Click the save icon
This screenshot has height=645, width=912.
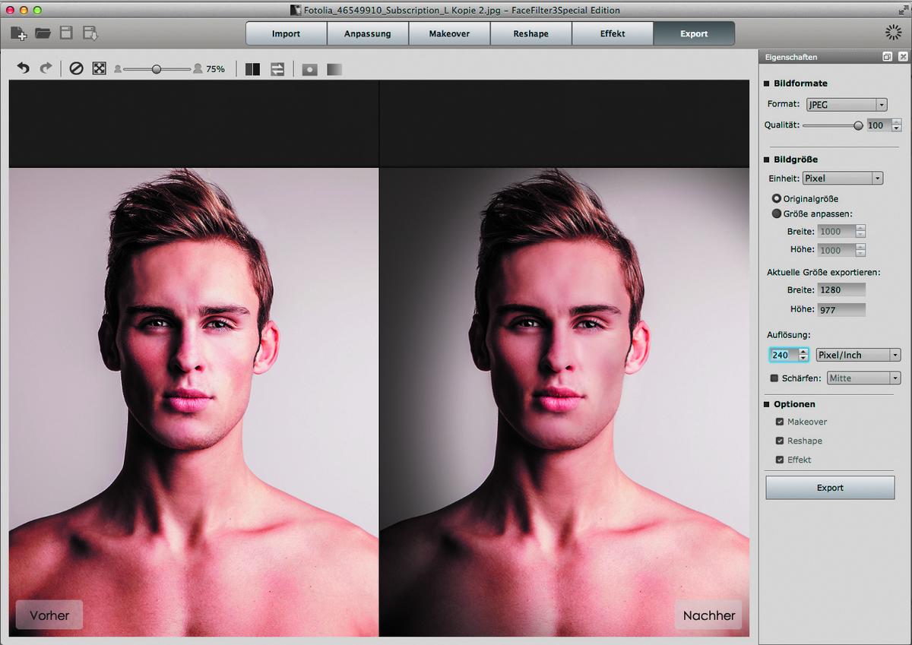pyautogui.click(x=66, y=33)
